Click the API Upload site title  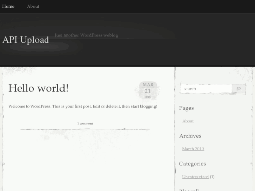[x=26, y=40]
